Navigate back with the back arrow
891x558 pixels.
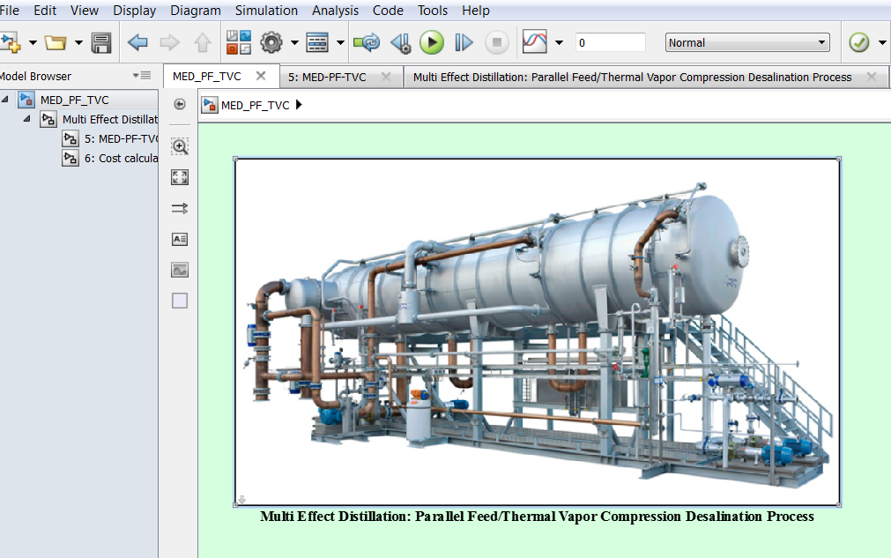pos(137,41)
